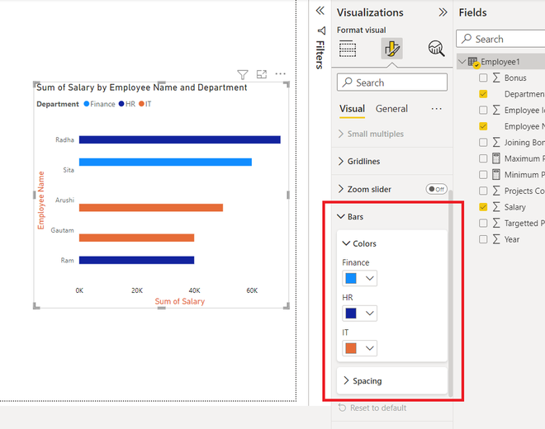Click the Sum of Salary axis title

pyautogui.click(x=180, y=301)
